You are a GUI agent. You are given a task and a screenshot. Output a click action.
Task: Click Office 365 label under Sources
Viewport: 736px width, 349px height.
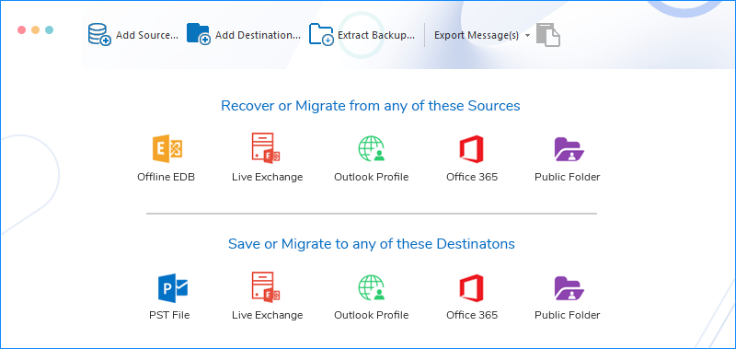tap(472, 177)
